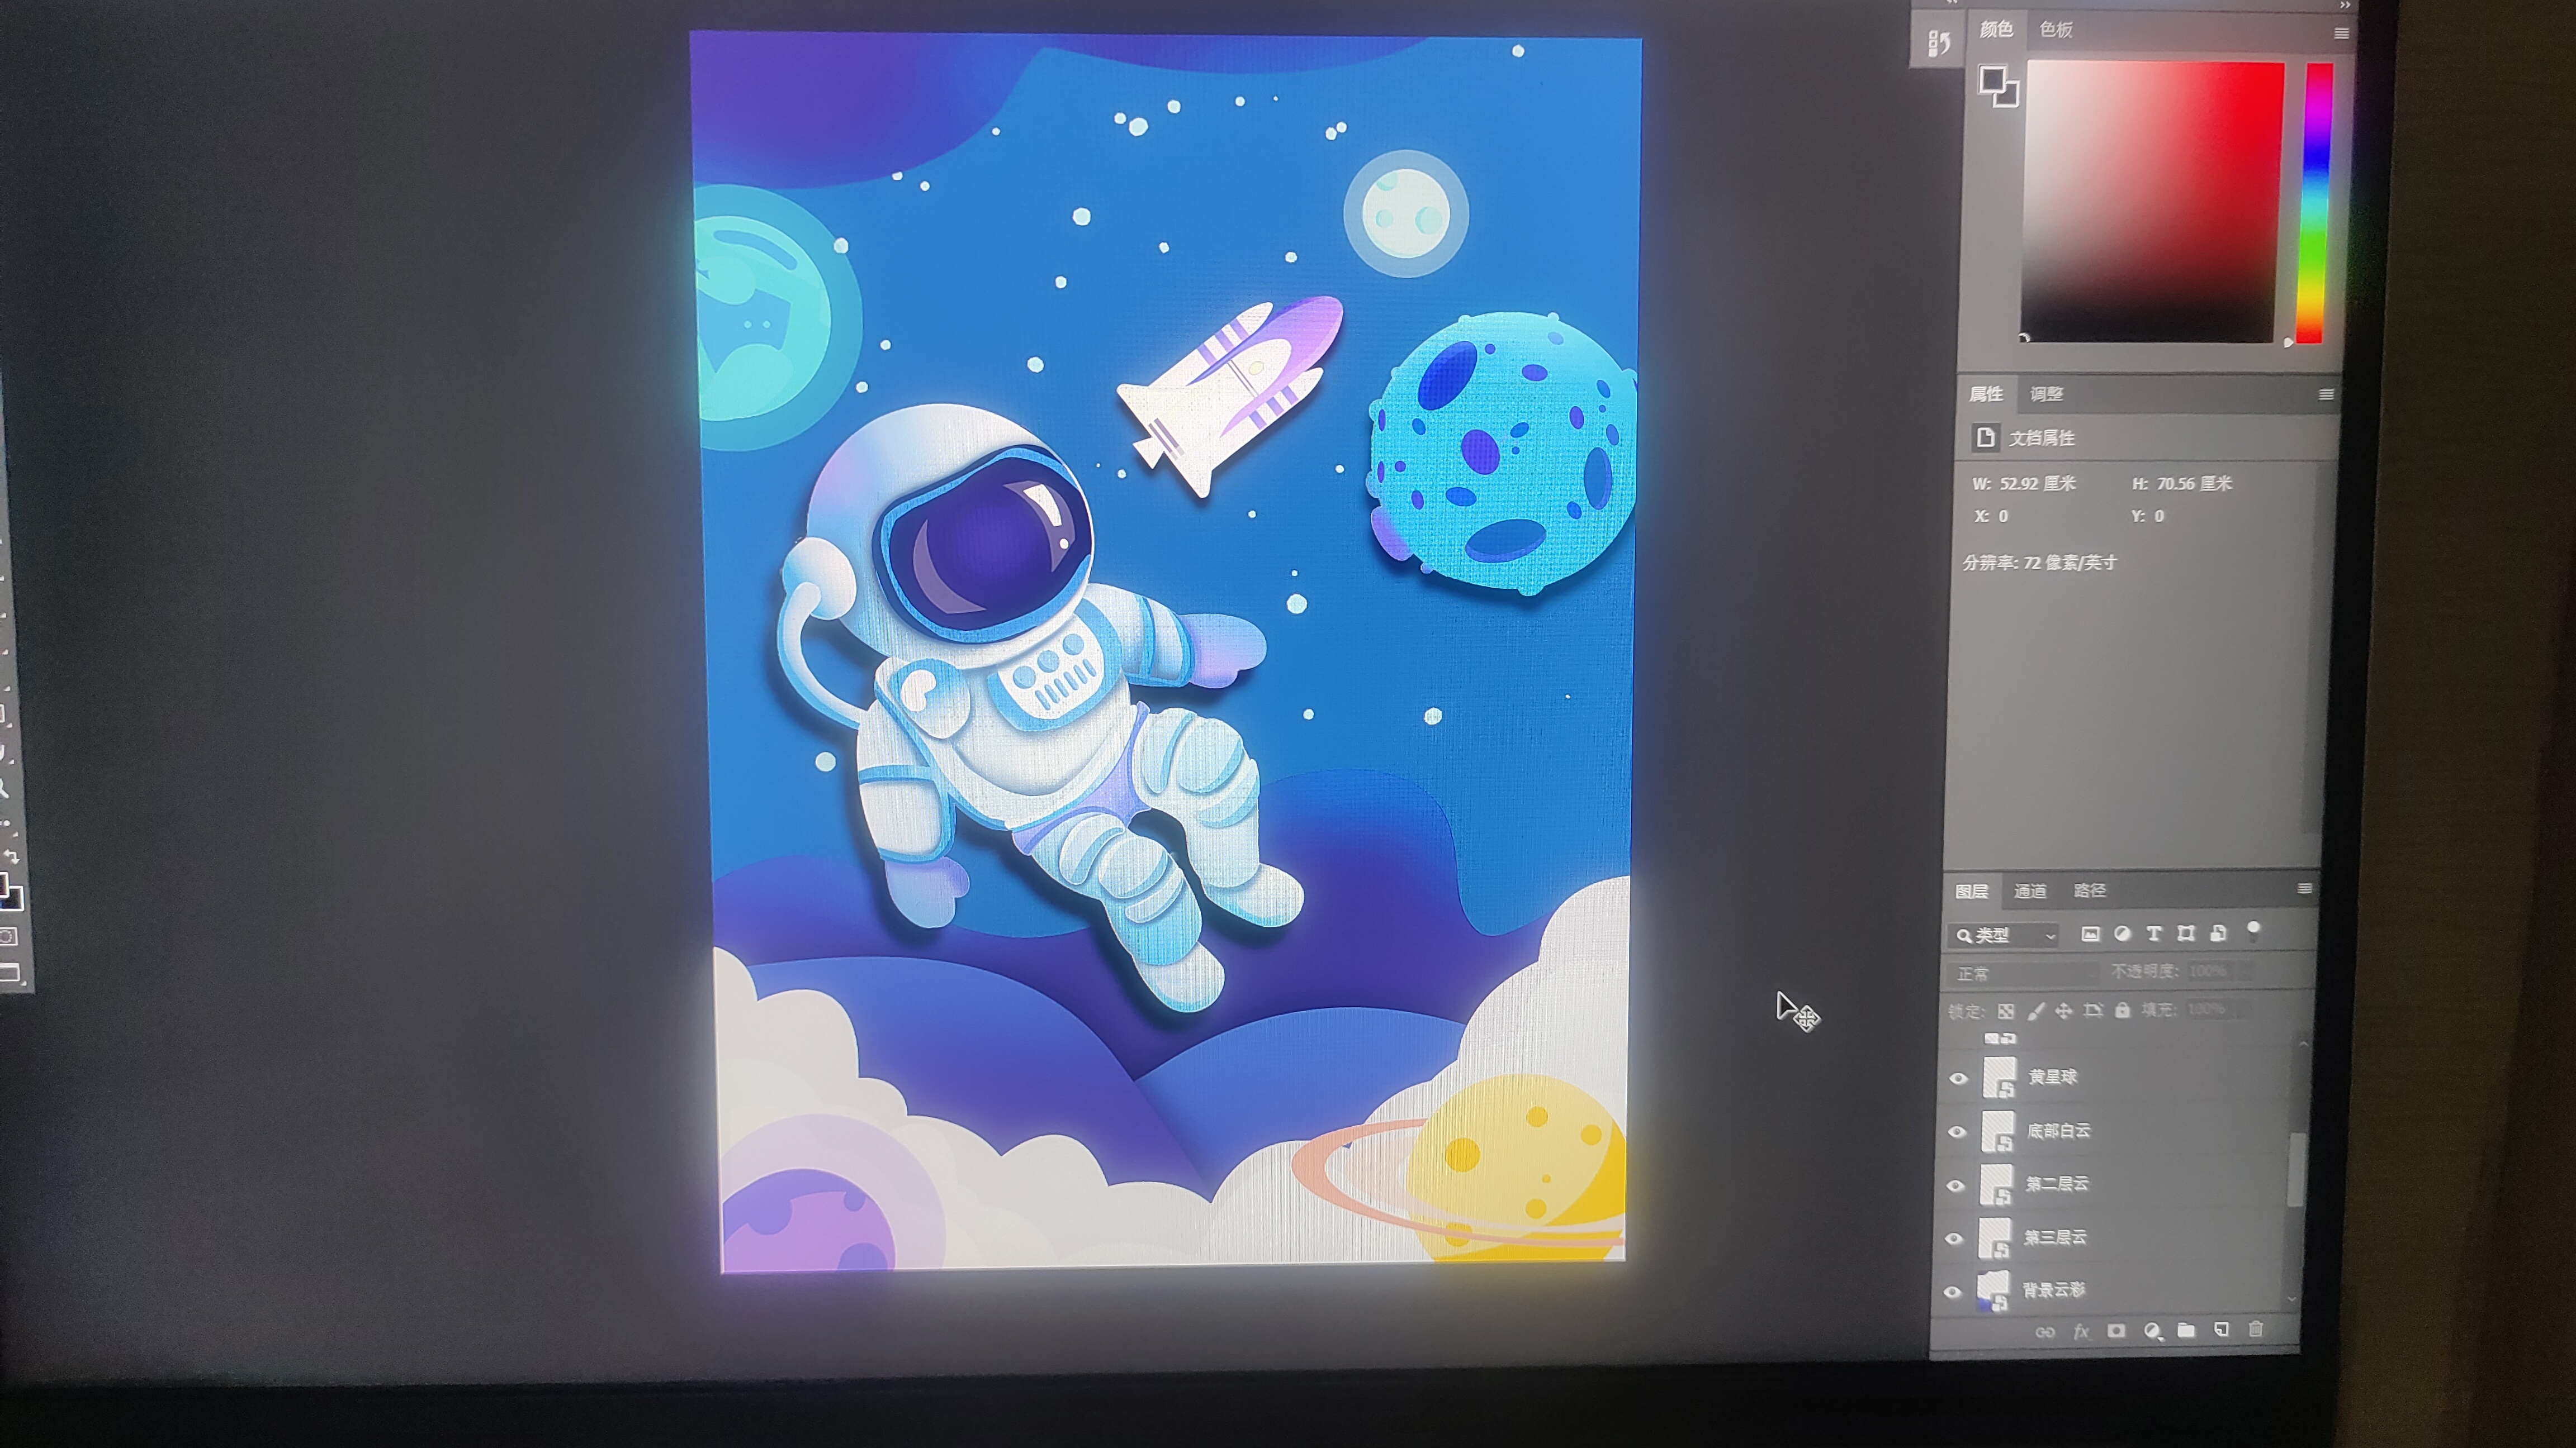The height and width of the screenshot is (1448, 2576).
Task: Pick a color in the red saturation field
Action: [x=2153, y=201]
